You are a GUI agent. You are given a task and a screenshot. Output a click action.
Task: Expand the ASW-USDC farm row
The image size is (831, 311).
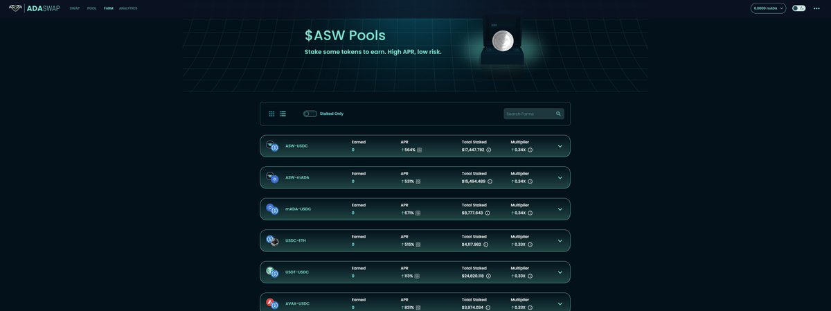[x=560, y=146]
